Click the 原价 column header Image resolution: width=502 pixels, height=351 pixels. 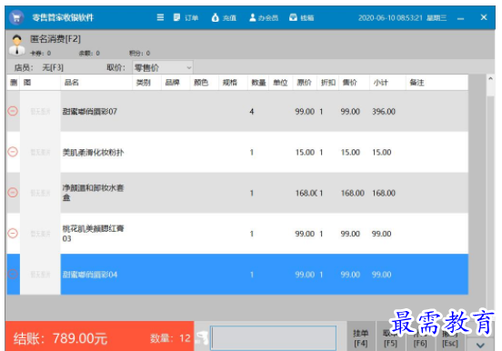304,83
